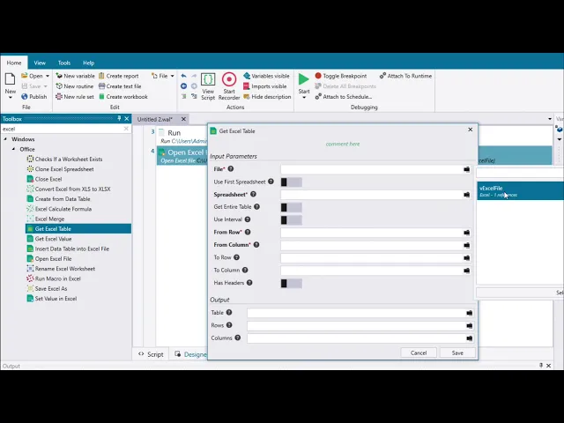The height and width of the screenshot is (423, 564).
Task: Click help icon next to Rows output
Action: [x=229, y=325]
